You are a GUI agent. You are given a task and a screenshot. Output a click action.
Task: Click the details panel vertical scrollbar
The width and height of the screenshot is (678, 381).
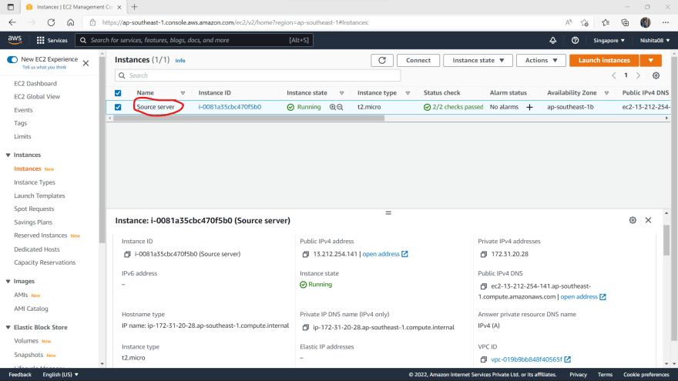tap(666, 239)
